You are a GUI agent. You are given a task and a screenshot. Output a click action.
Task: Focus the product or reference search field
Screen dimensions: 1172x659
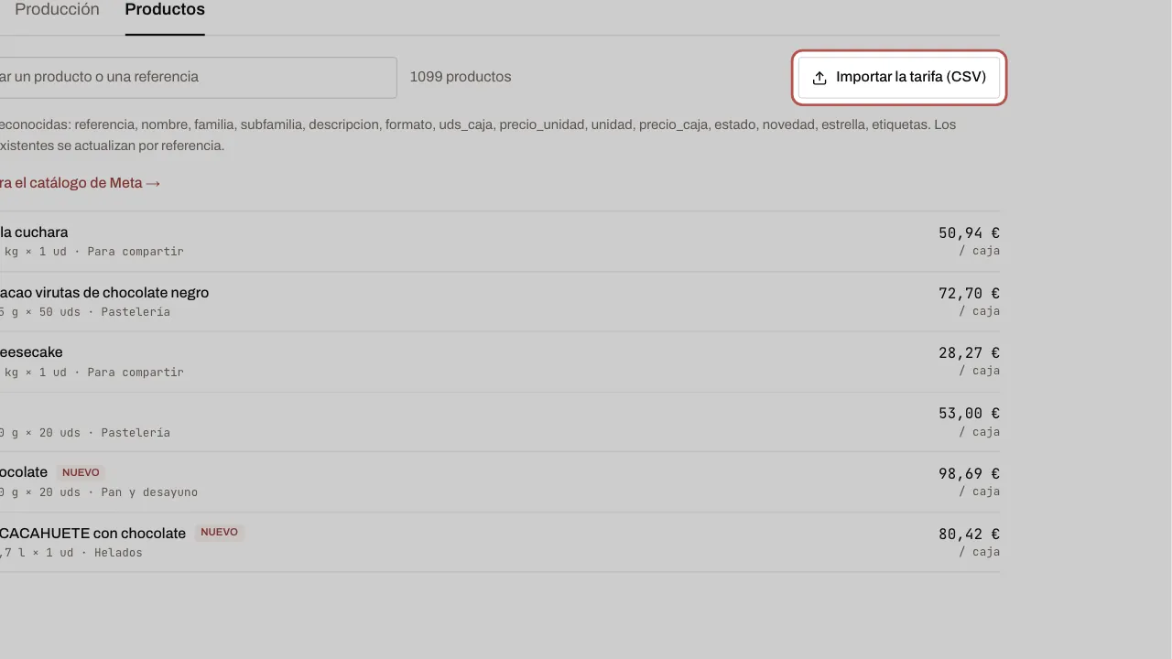coord(197,78)
